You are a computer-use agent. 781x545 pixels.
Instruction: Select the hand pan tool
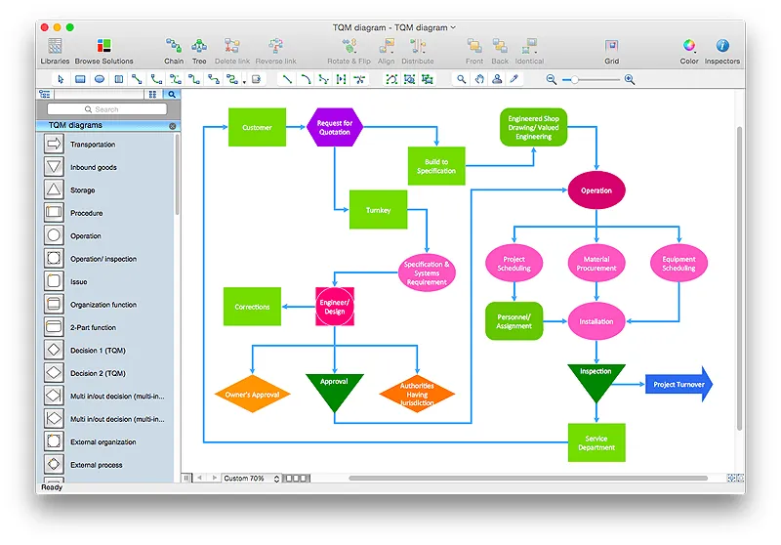(x=479, y=79)
